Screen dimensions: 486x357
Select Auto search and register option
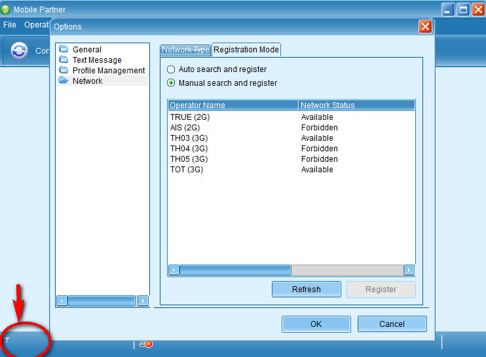(217, 69)
